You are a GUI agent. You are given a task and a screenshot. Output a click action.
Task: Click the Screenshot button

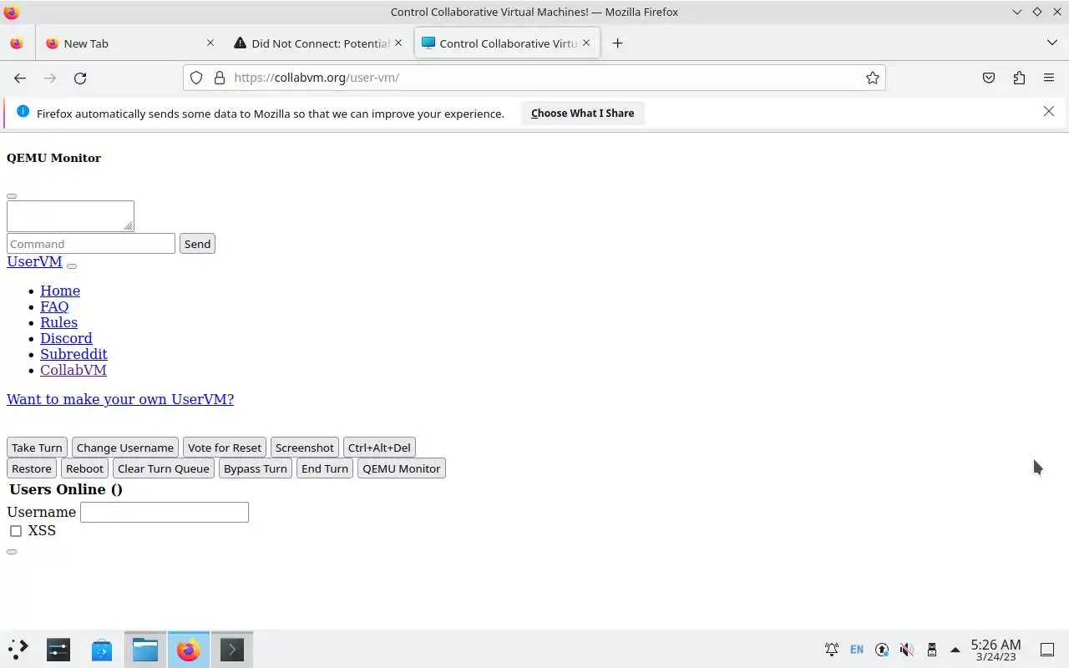pos(305,448)
